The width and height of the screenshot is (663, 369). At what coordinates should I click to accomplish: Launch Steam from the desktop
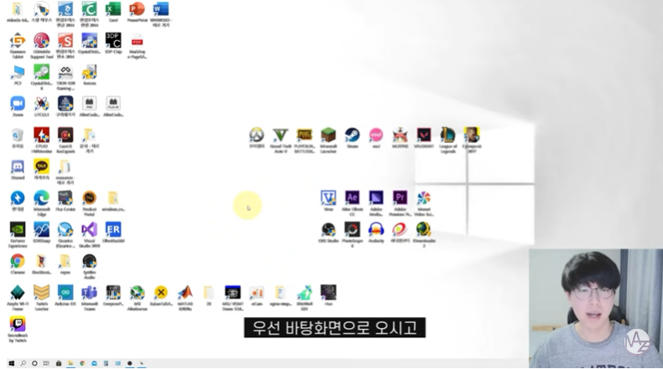coord(352,137)
